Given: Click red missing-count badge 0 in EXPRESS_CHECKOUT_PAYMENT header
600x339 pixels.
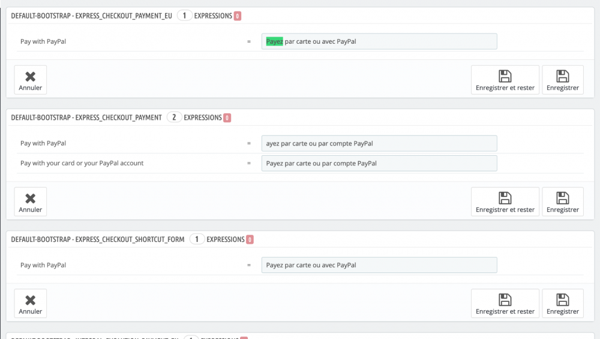Looking at the screenshot, I should (x=227, y=118).
